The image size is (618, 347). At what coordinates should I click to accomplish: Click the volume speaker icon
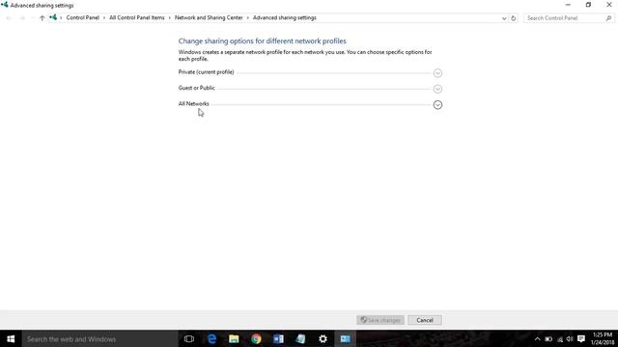(x=570, y=338)
